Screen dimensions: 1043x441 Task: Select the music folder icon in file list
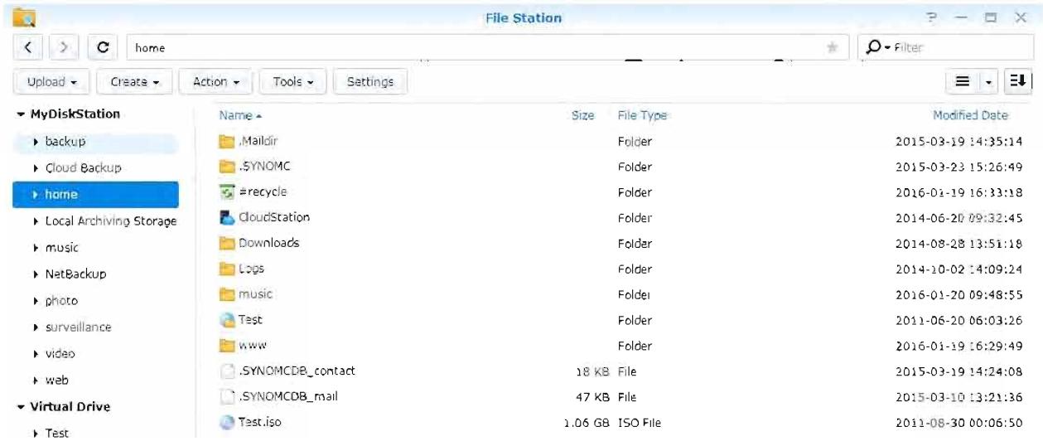226,294
